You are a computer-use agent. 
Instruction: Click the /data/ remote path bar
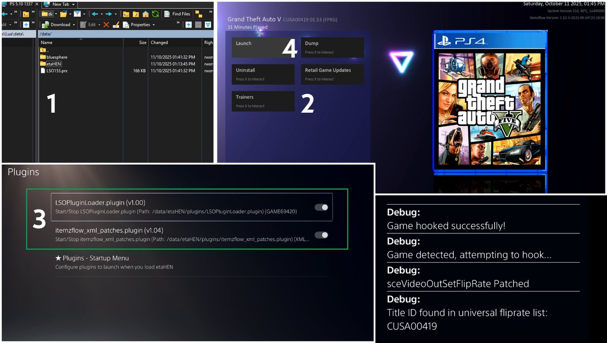126,34
